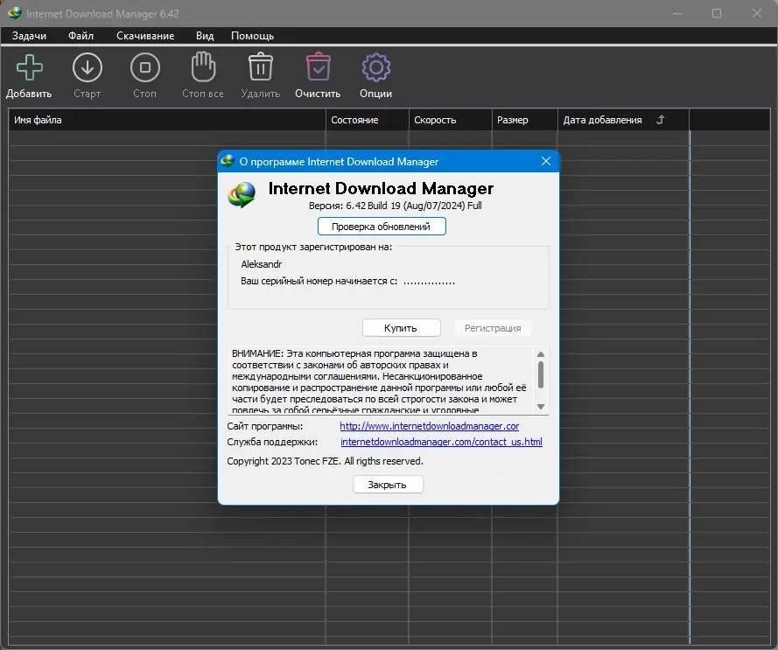Screen dimensions: 778x650
Task: Sort by the Имя файла column header
Action: [166, 120]
